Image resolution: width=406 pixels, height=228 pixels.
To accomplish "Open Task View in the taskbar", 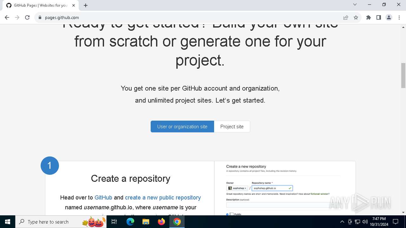I will pos(115,222).
